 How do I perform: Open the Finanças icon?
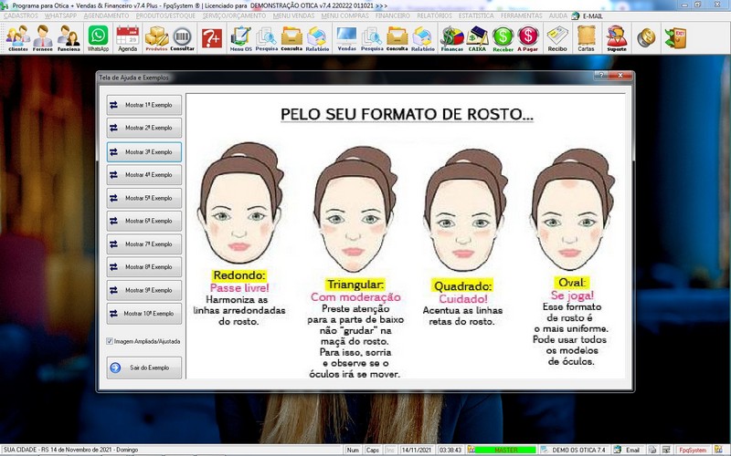451,38
